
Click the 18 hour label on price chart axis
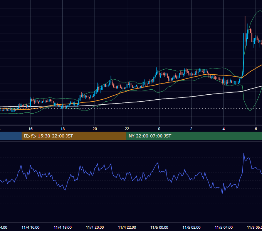point(62,129)
